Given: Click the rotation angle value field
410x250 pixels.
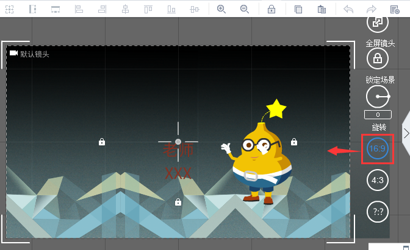Looking at the screenshot, I should coord(378,115).
